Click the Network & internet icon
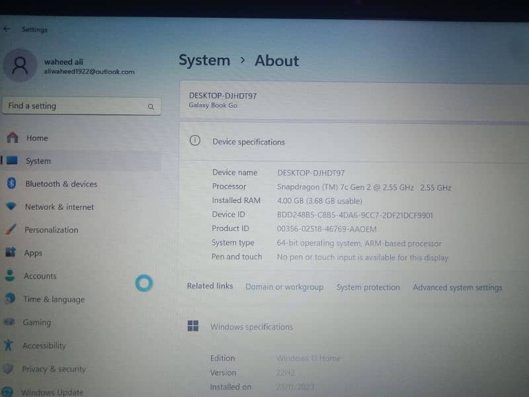Image resolution: width=529 pixels, height=397 pixels. pyautogui.click(x=11, y=206)
